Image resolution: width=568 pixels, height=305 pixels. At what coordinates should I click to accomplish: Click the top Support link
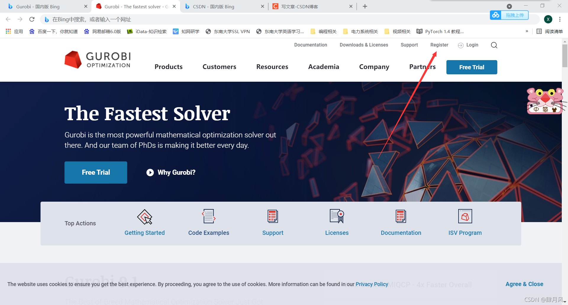coord(409,45)
